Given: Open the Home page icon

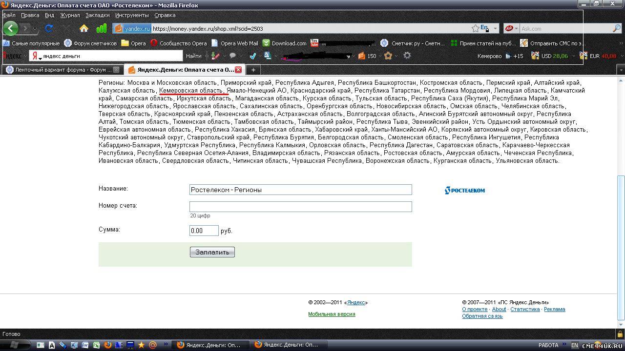Looking at the screenshot, I should (84, 28).
